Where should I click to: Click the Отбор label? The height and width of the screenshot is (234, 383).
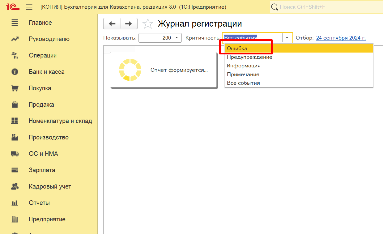(305, 38)
